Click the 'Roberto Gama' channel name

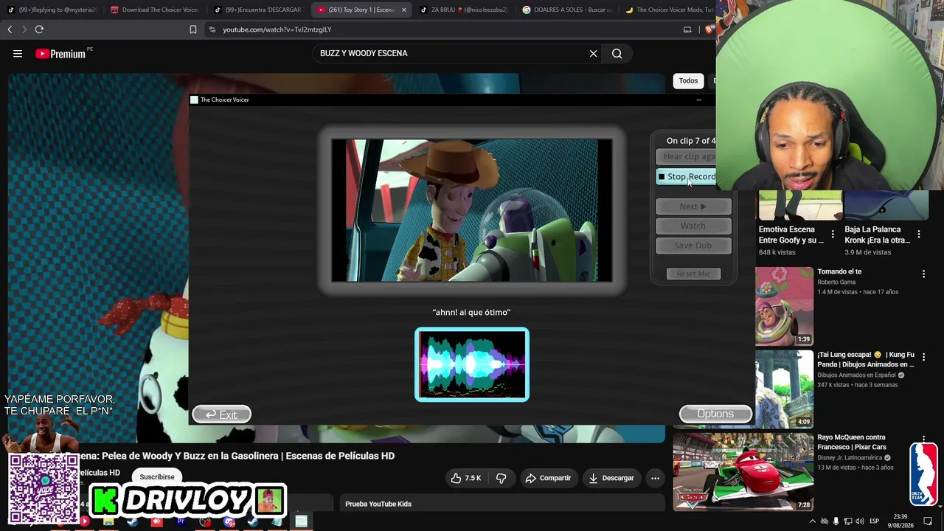click(836, 282)
